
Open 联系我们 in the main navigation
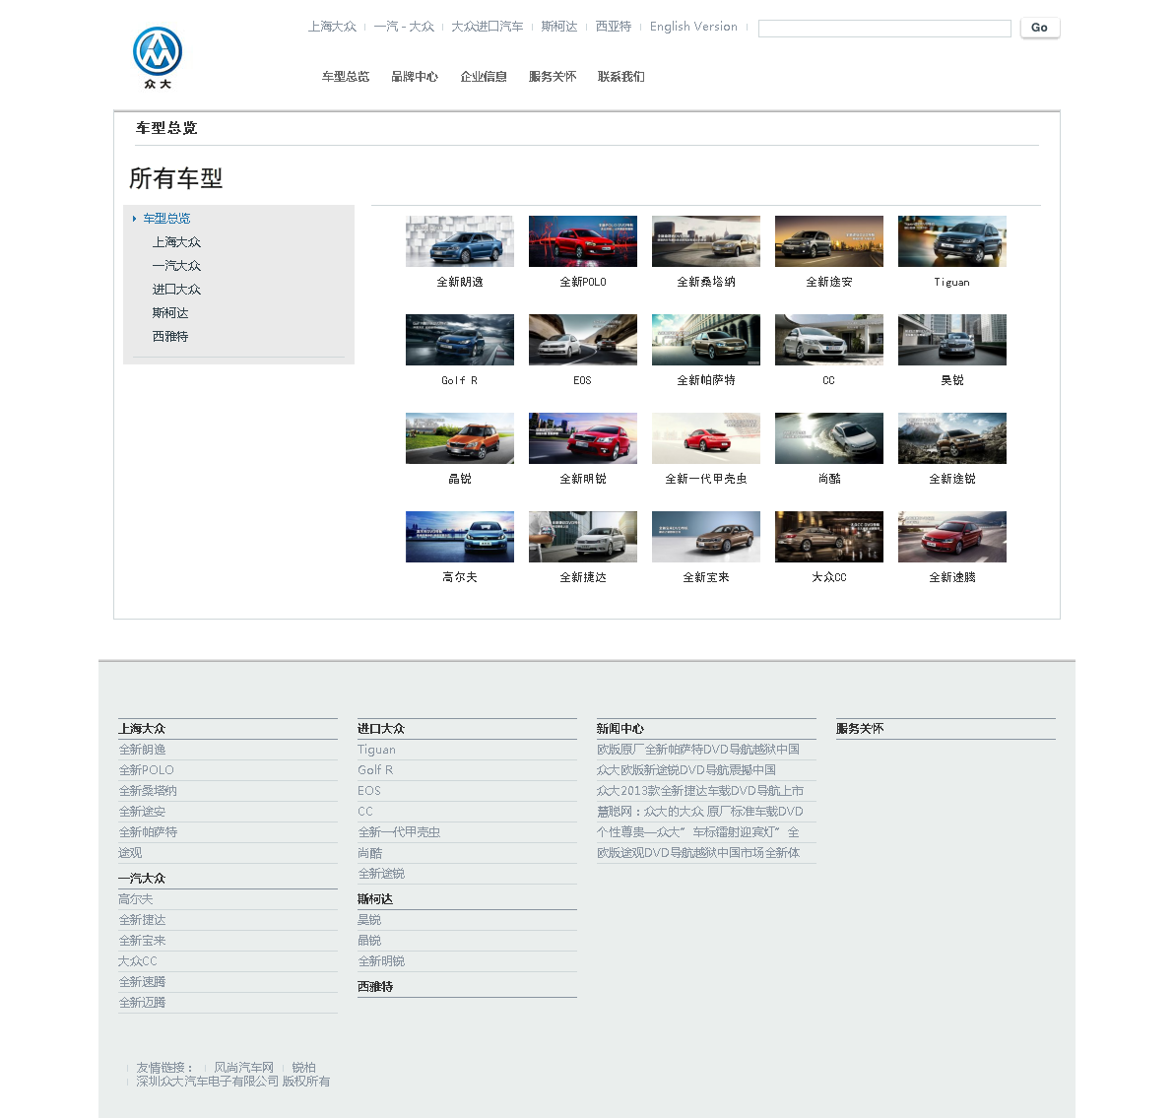click(620, 77)
